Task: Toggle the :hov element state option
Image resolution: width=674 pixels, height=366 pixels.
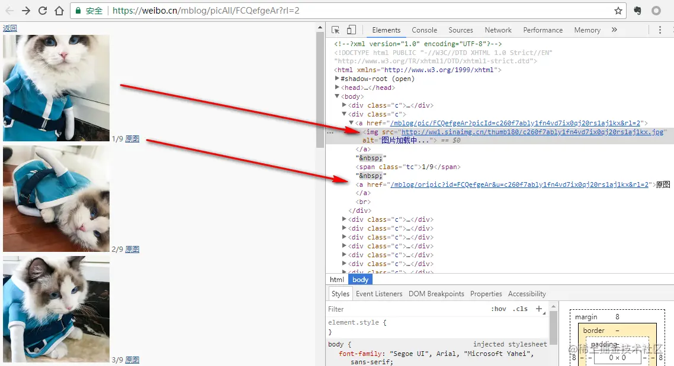Action: click(499, 309)
